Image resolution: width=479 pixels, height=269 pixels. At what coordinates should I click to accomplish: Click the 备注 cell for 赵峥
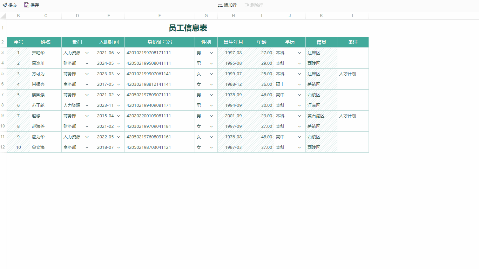click(353, 116)
